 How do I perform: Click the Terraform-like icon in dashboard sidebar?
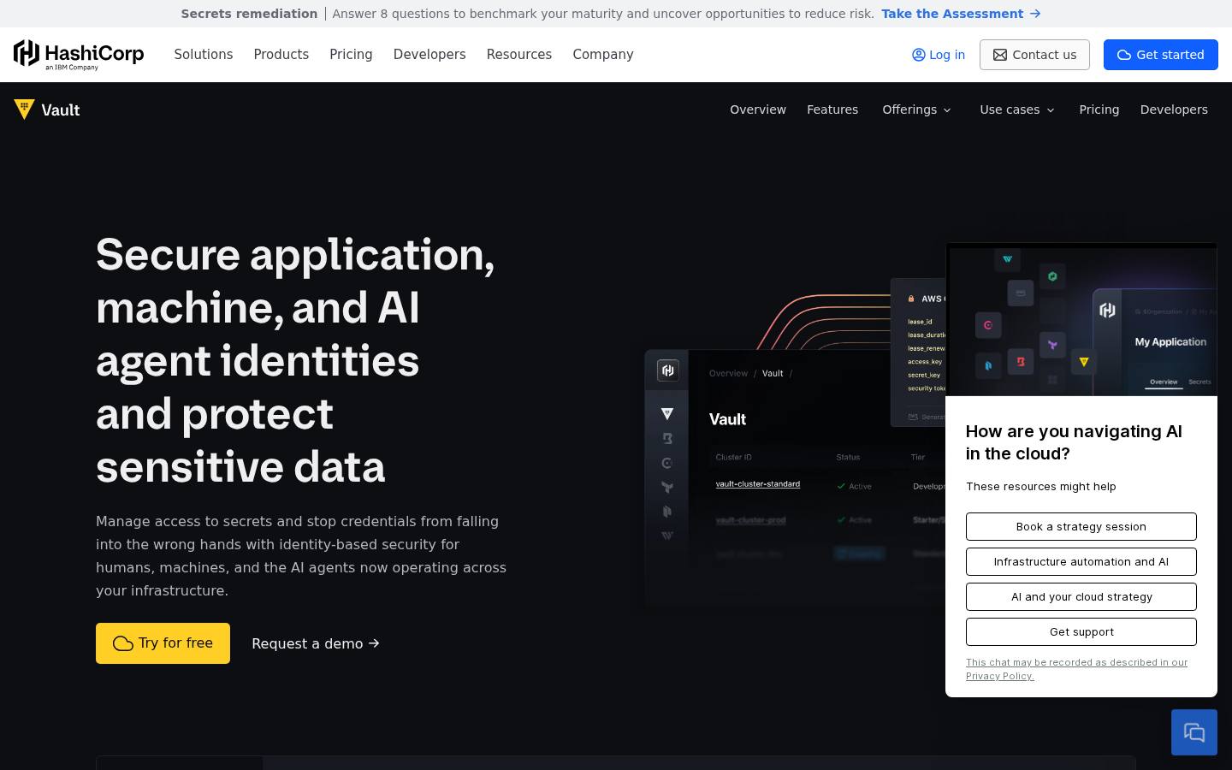pyautogui.click(x=667, y=487)
